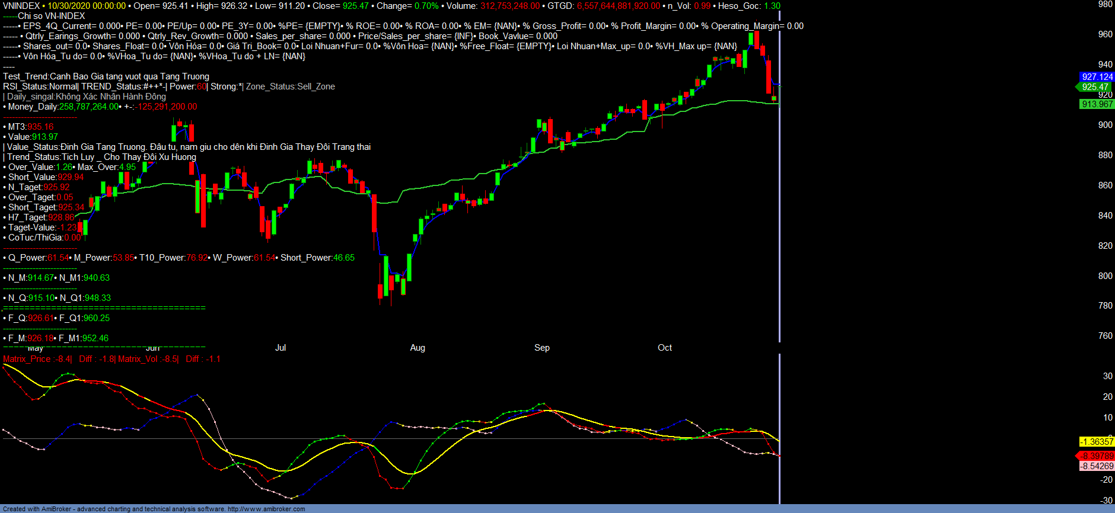Click the F_Q1 value 960.25

point(96,318)
